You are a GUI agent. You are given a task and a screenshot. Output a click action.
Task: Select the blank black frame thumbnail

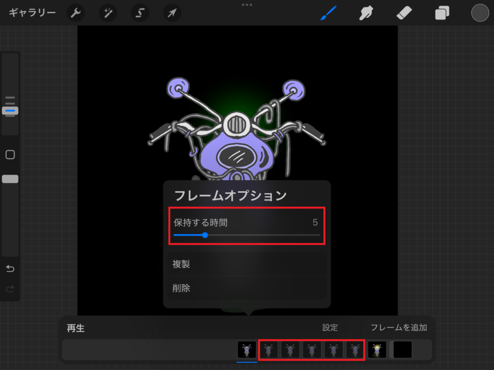(x=403, y=350)
